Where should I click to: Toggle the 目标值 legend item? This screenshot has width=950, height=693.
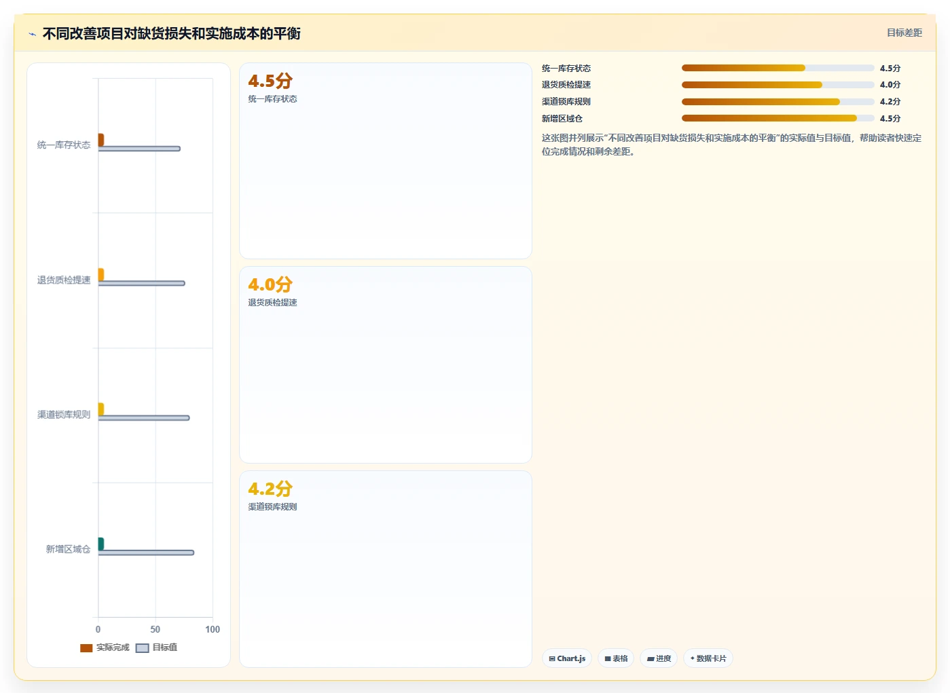pyautogui.click(x=157, y=648)
